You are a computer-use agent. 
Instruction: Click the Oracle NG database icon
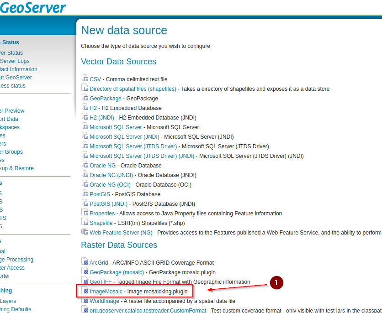[x=85, y=164]
